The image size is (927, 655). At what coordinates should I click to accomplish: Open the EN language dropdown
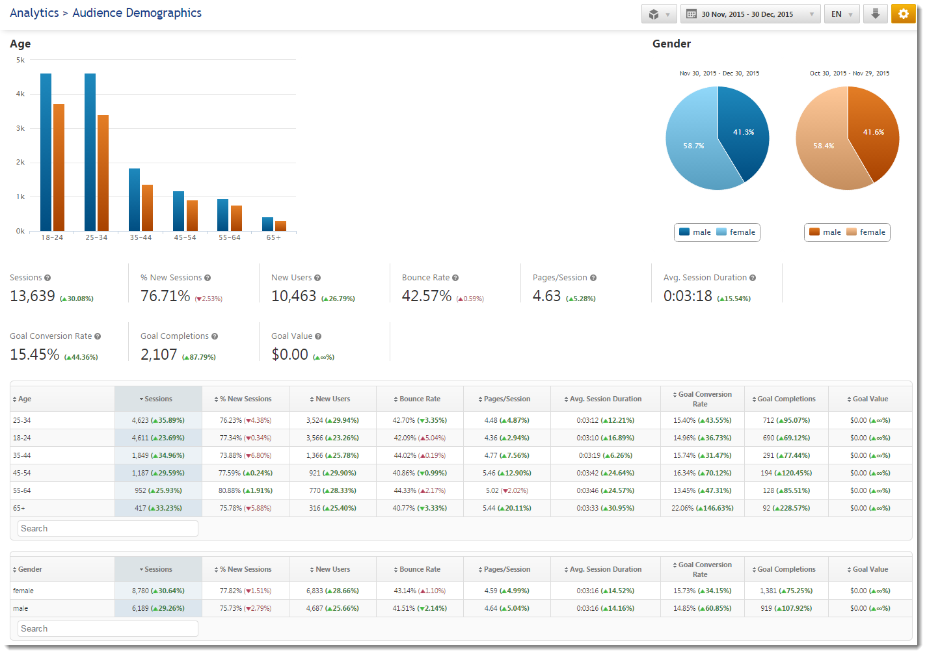point(842,14)
